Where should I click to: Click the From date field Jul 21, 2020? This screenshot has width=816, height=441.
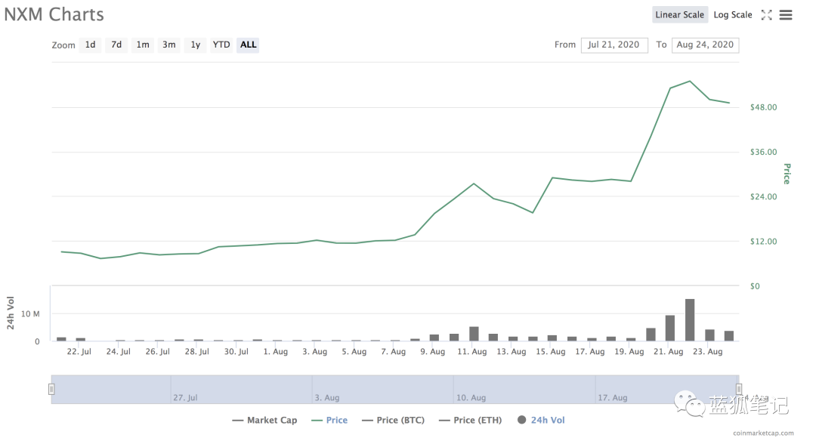614,45
